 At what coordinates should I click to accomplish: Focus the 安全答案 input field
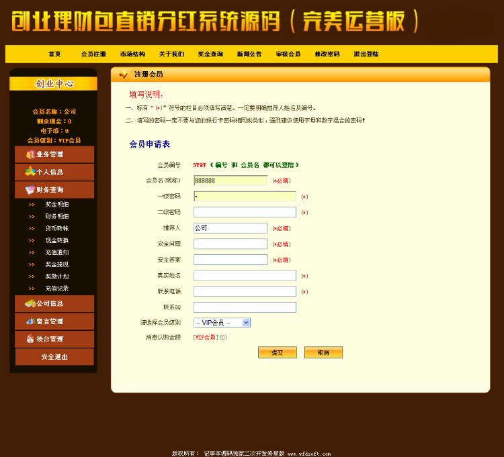(230, 260)
